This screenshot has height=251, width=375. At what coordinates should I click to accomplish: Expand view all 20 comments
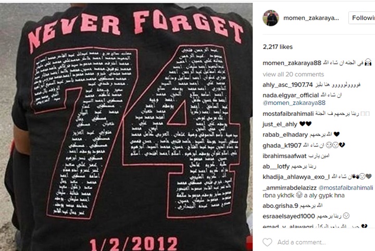(x=293, y=74)
